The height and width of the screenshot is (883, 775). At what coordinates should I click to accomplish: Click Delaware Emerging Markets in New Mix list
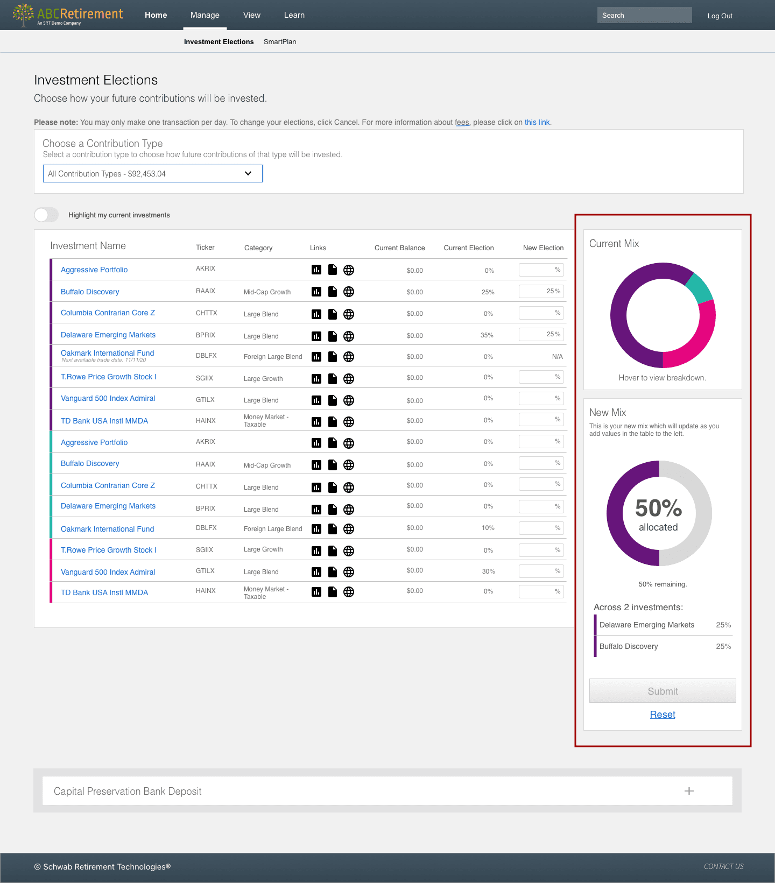tap(647, 625)
